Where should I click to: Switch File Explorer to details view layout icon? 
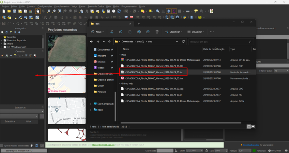[x=249, y=127]
